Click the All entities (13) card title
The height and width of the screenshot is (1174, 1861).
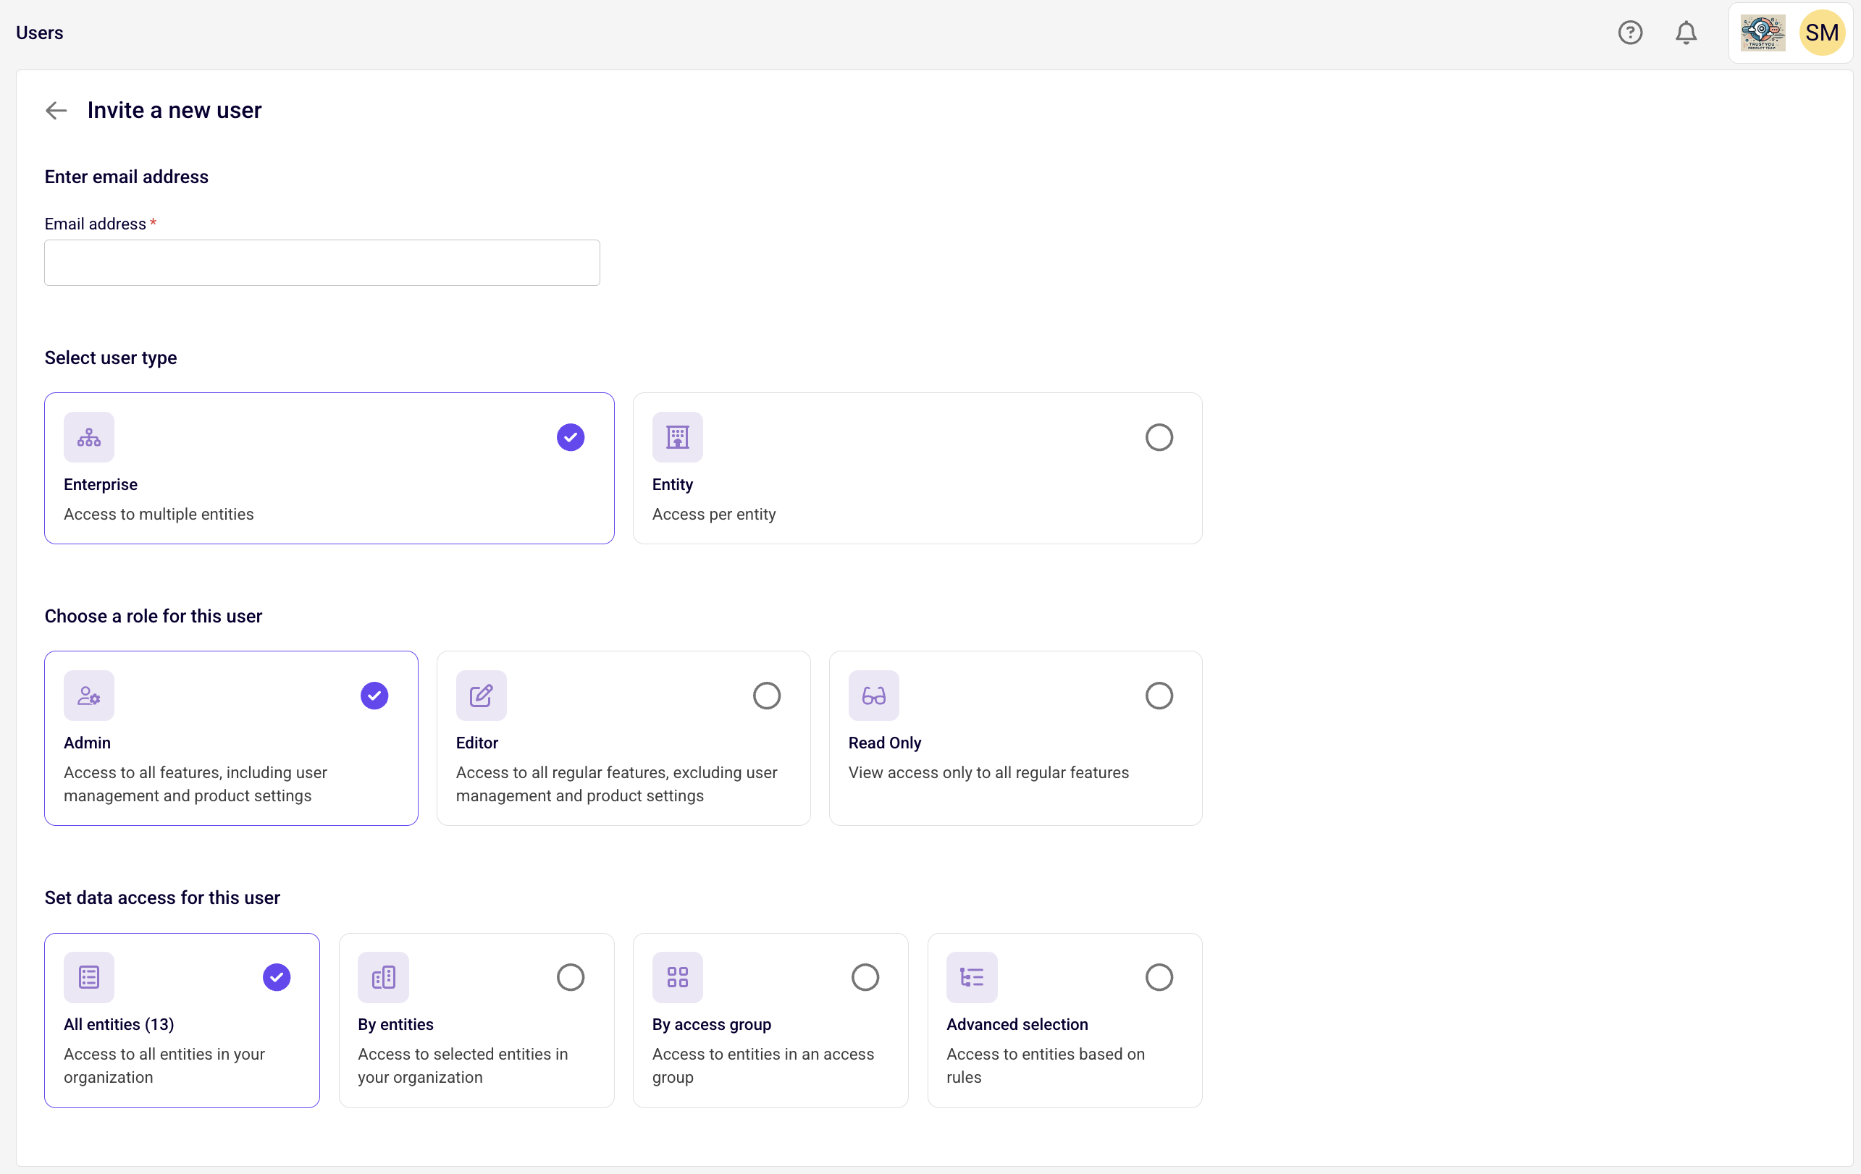point(119,1024)
